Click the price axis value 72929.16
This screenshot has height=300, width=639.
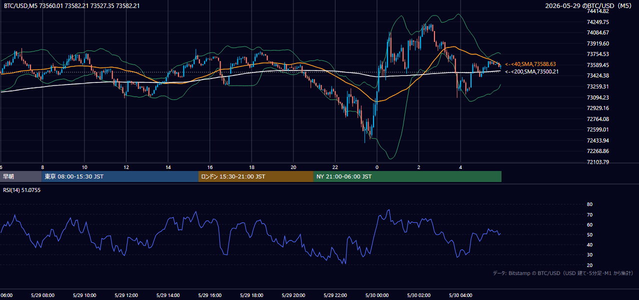597,108
